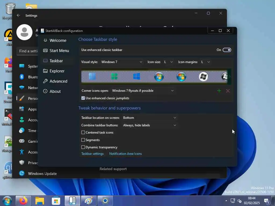Open the MobaXterm desktop shortcut
The width and height of the screenshot is (275, 206).
(7, 117)
